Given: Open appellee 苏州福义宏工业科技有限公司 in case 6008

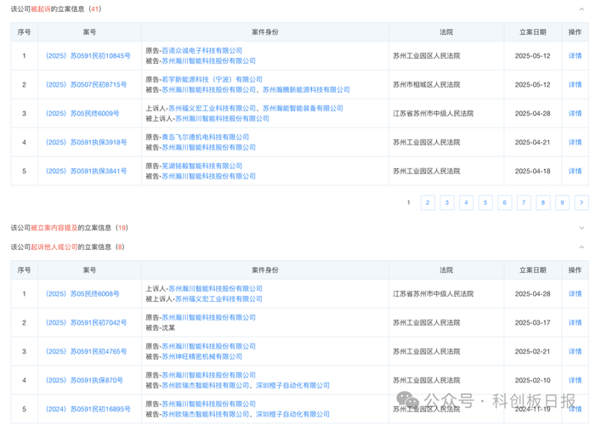Looking at the screenshot, I should pos(218,299).
